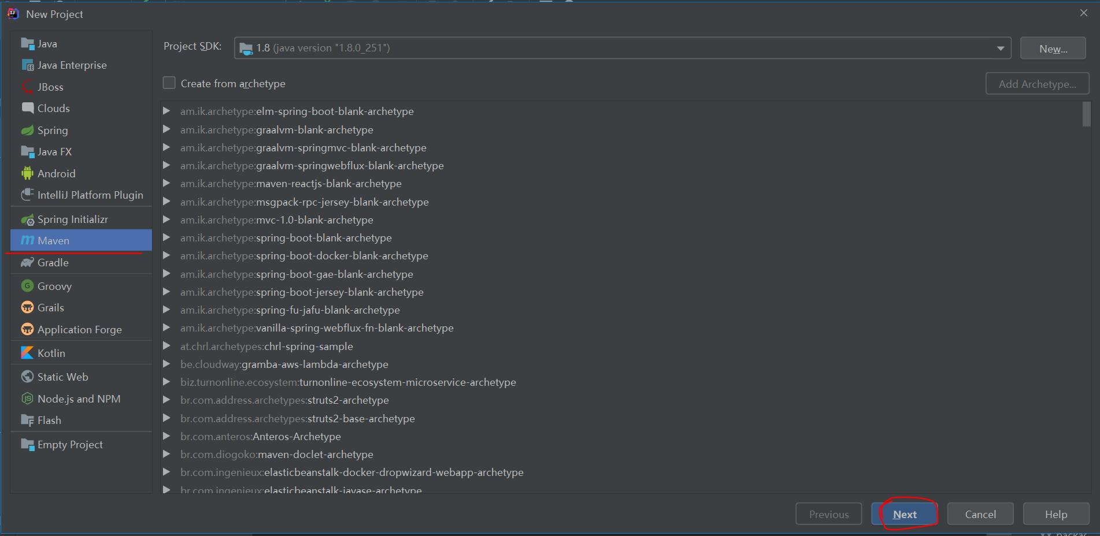
Task: Click the Cancel button
Action: tap(980, 514)
